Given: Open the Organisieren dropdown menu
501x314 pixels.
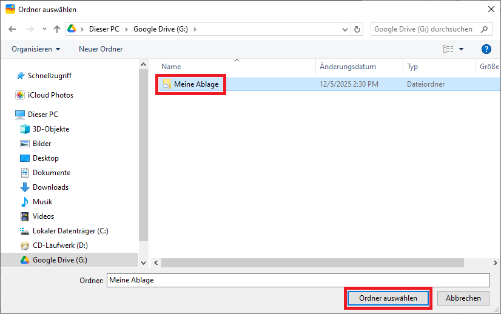Looking at the screenshot, I should point(36,49).
